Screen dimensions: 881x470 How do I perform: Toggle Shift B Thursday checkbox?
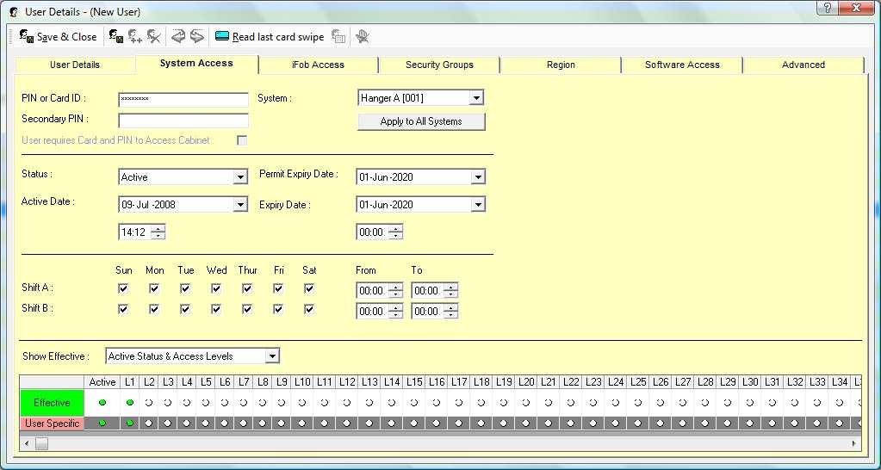tap(246, 309)
